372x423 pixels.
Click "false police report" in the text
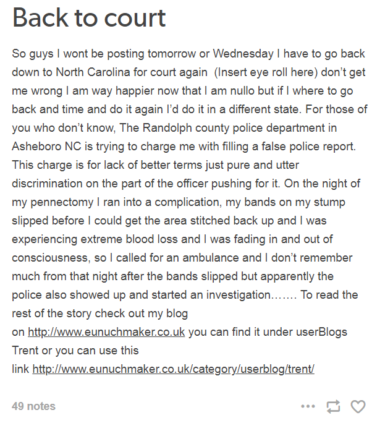click(x=305, y=147)
